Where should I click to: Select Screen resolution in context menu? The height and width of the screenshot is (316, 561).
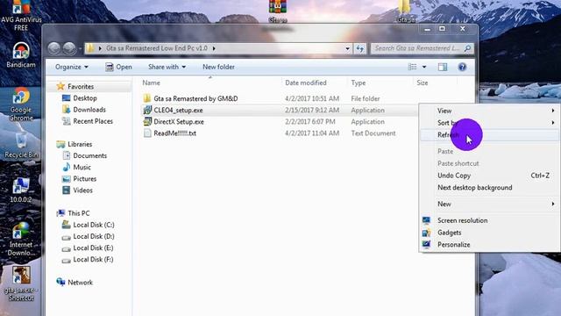(x=489, y=220)
